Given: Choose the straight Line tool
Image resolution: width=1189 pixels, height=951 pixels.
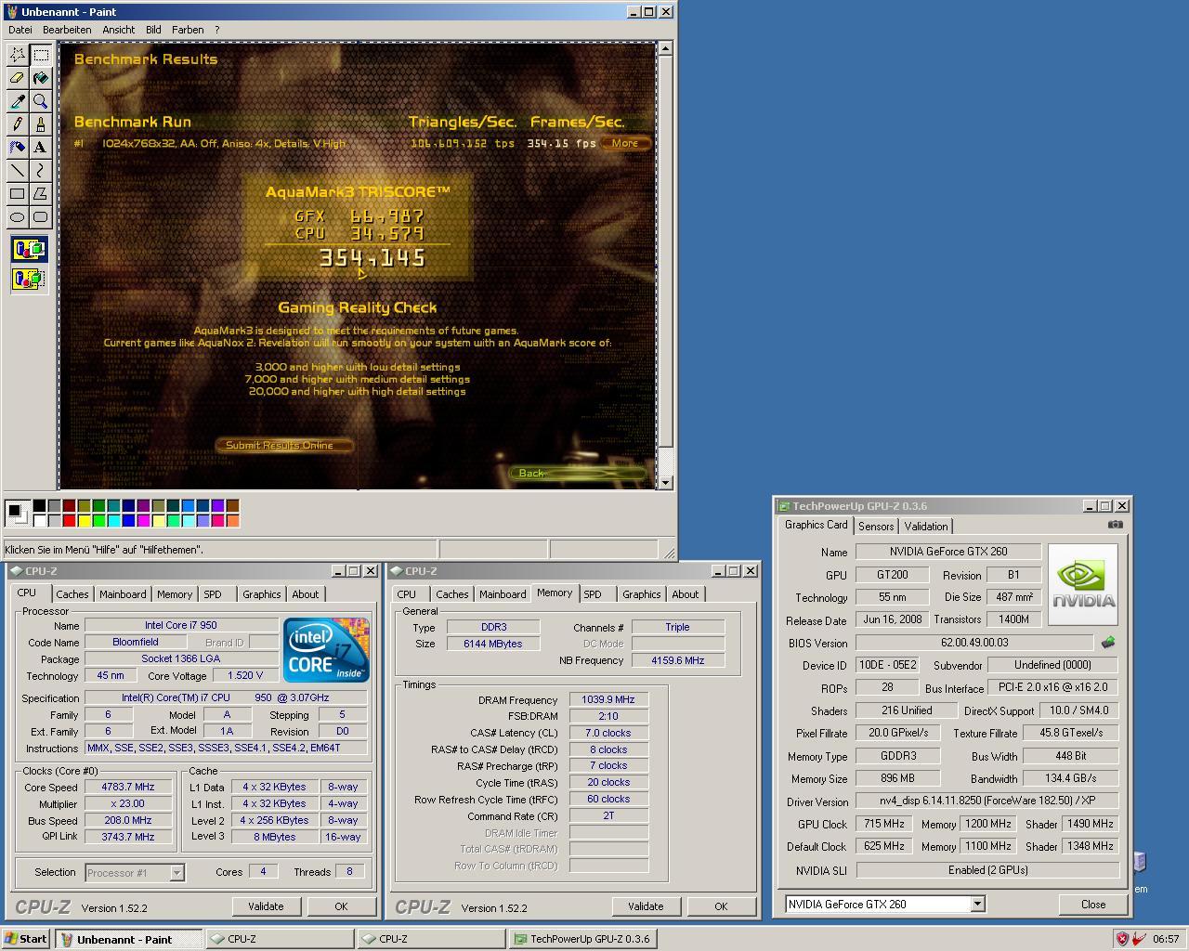Looking at the screenshot, I should pos(18,171).
